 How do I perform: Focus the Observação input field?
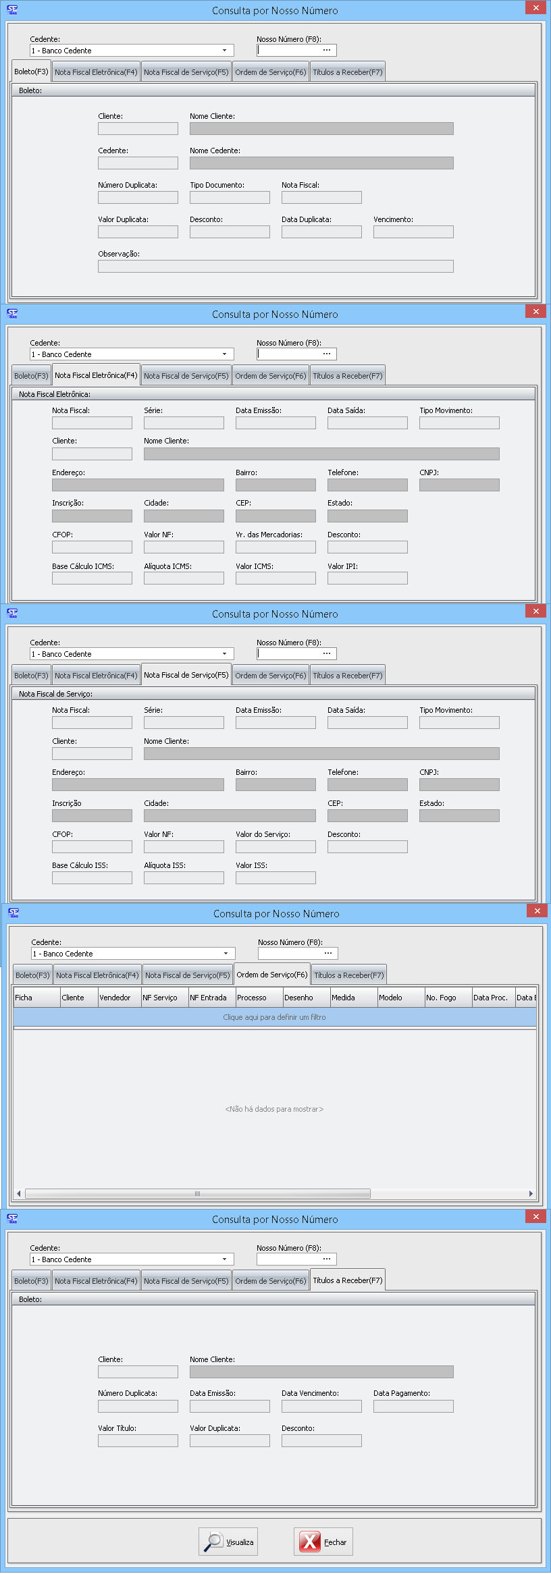point(275,267)
